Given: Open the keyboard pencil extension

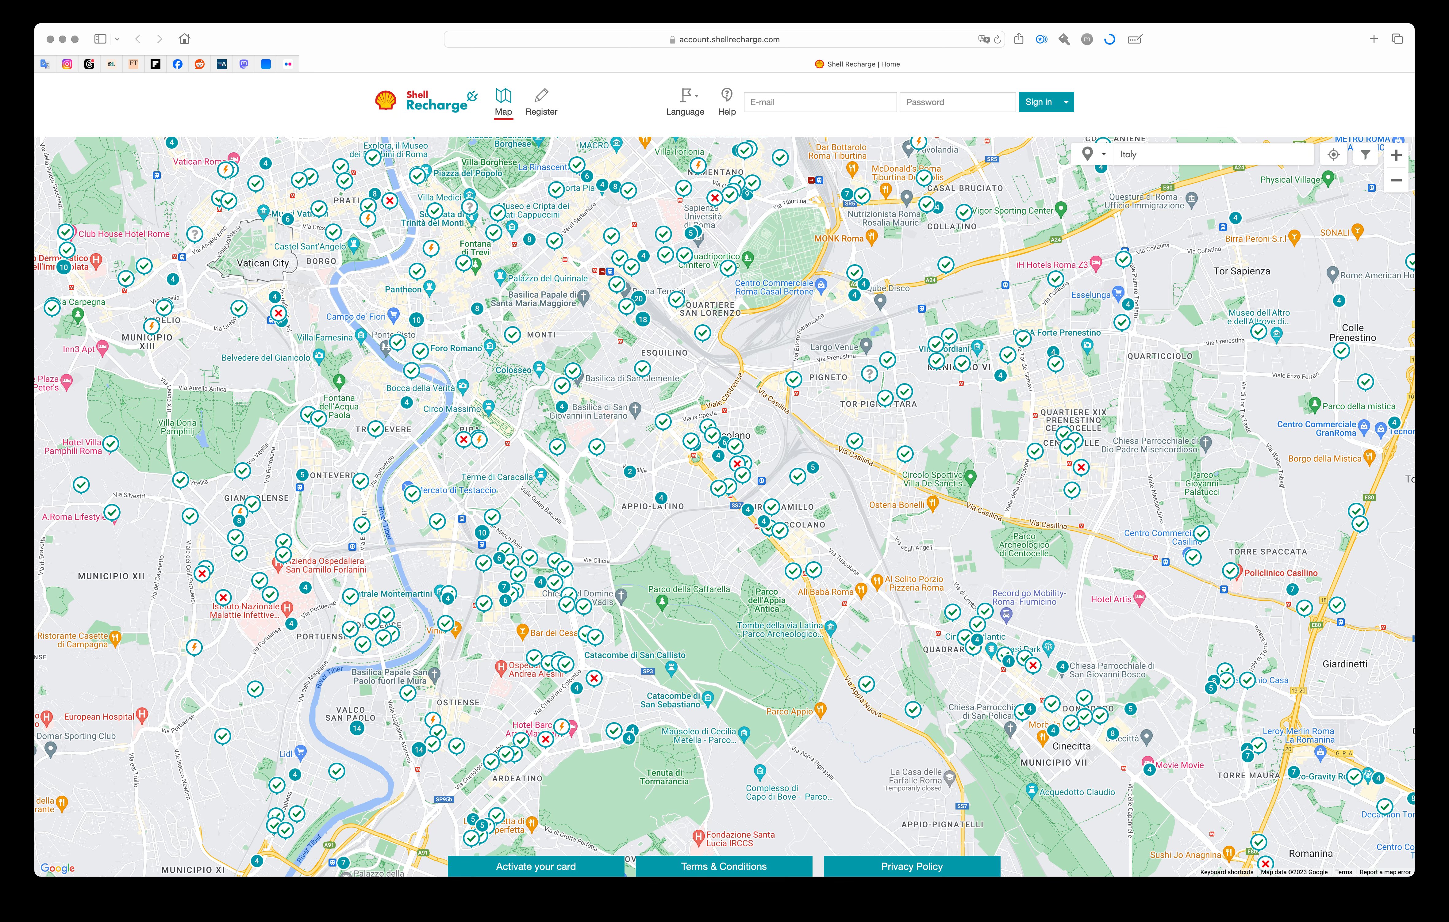Looking at the screenshot, I should 1134,39.
